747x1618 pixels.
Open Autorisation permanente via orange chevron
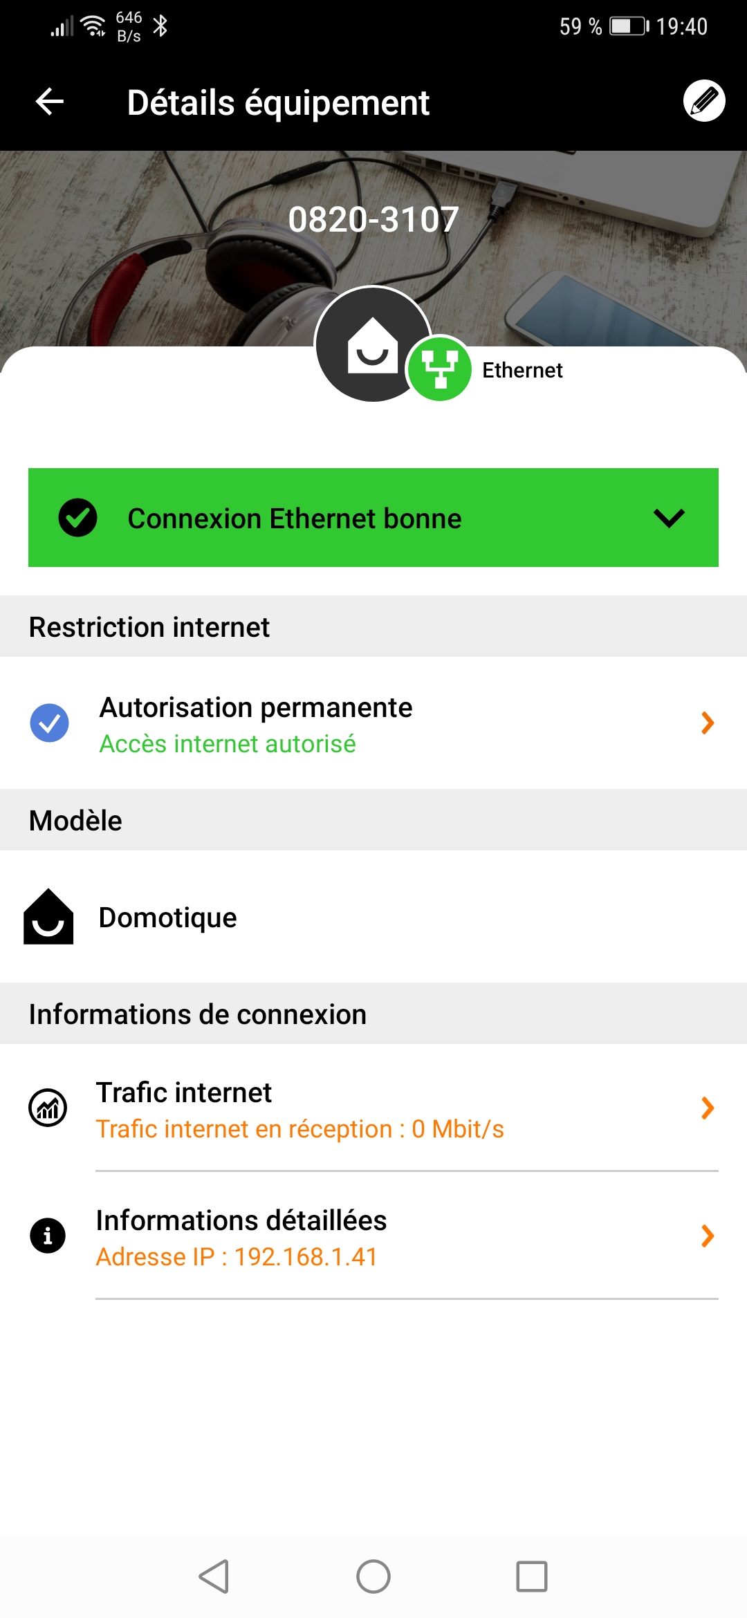coord(707,723)
